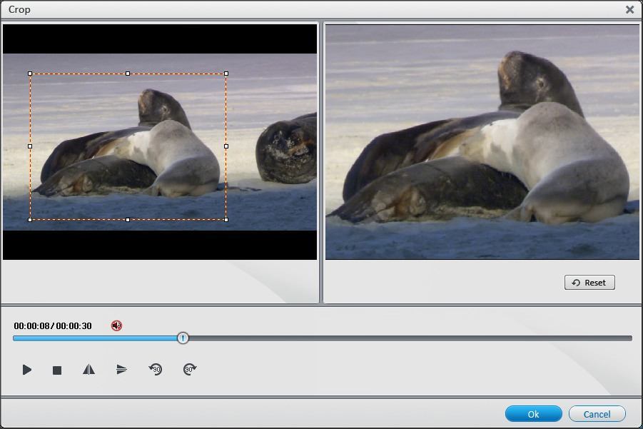Toggle the horizontal flip control
Screen dimensions: 643x429
pyautogui.click(x=88, y=369)
